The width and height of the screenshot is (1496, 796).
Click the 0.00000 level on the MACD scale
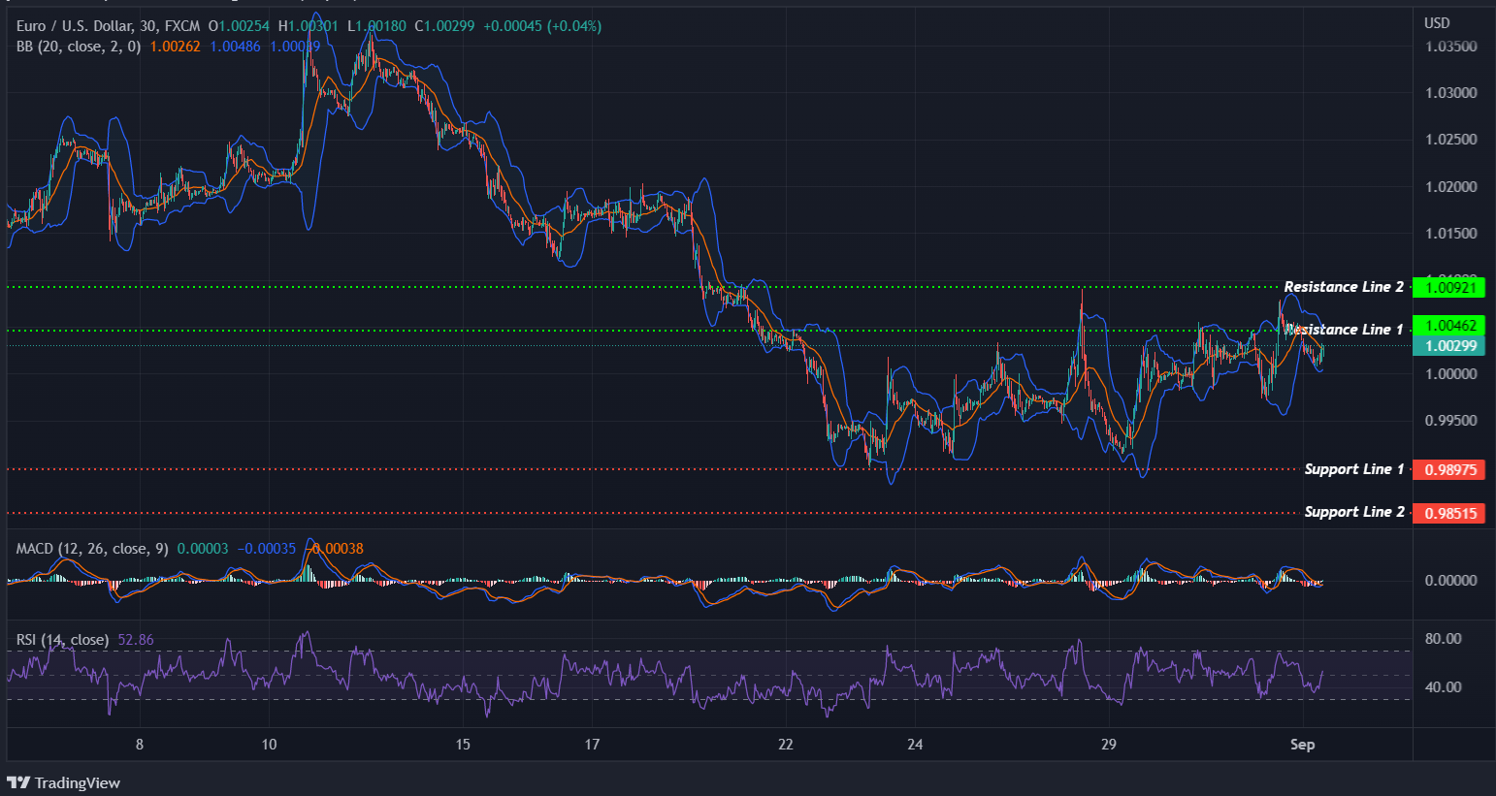(1449, 580)
